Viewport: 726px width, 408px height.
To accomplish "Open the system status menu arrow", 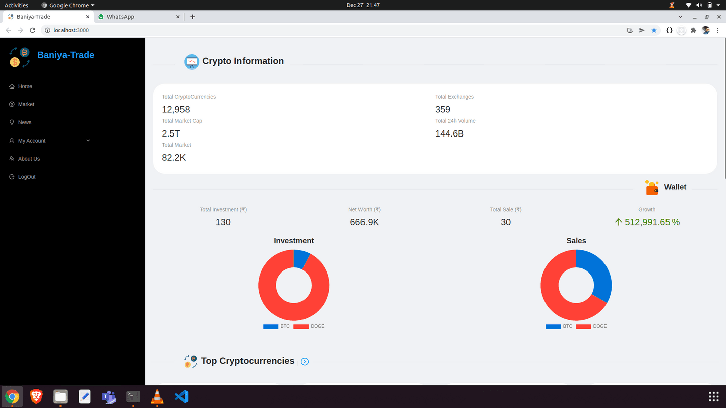I will click(718, 5).
